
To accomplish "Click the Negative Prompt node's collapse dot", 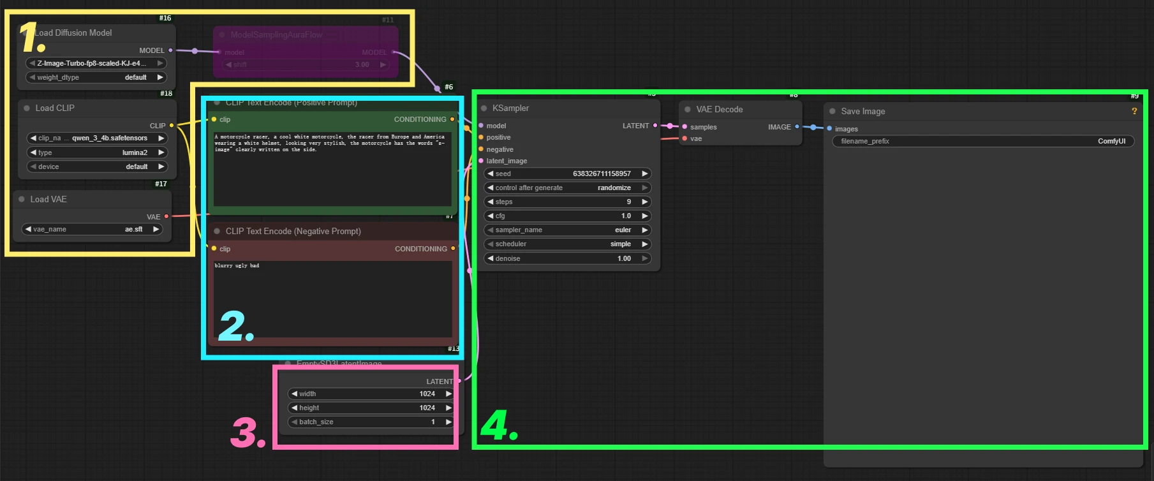I will coord(217,232).
